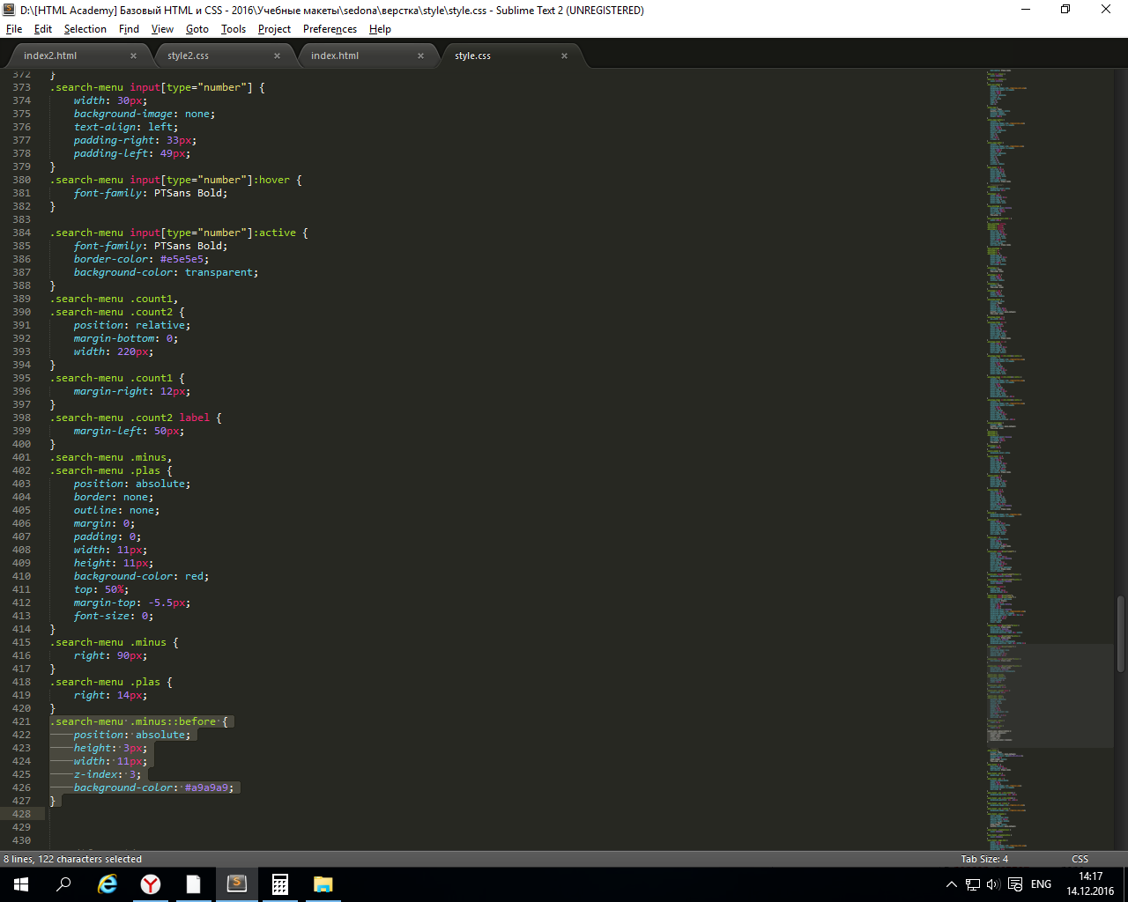Switch to the index.html tab
This screenshot has width=1128, height=902.
click(x=335, y=55)
